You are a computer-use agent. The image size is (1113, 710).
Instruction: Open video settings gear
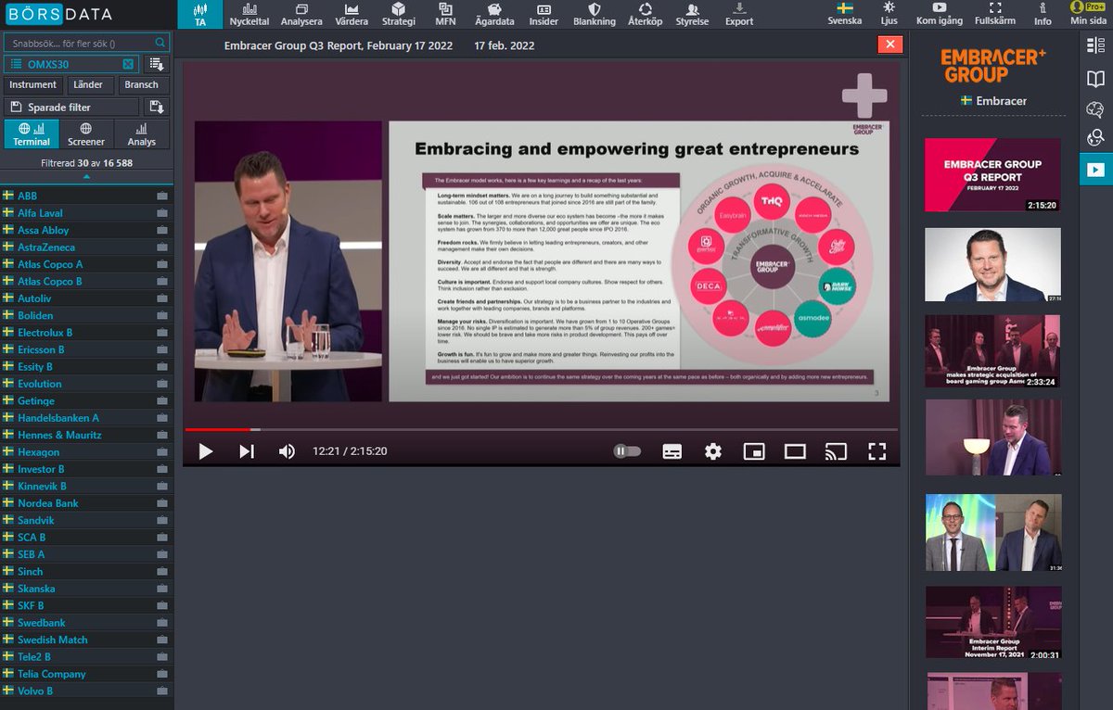712,451
